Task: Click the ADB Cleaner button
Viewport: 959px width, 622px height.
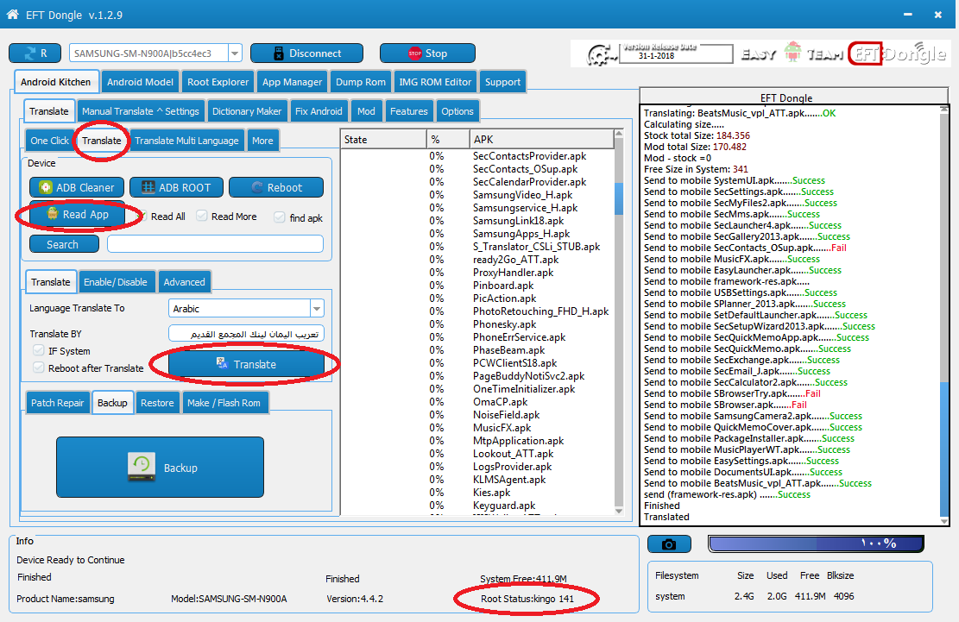Action: 77,187
